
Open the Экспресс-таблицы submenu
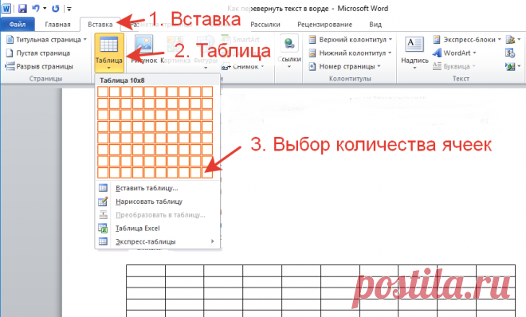point(158,241)
